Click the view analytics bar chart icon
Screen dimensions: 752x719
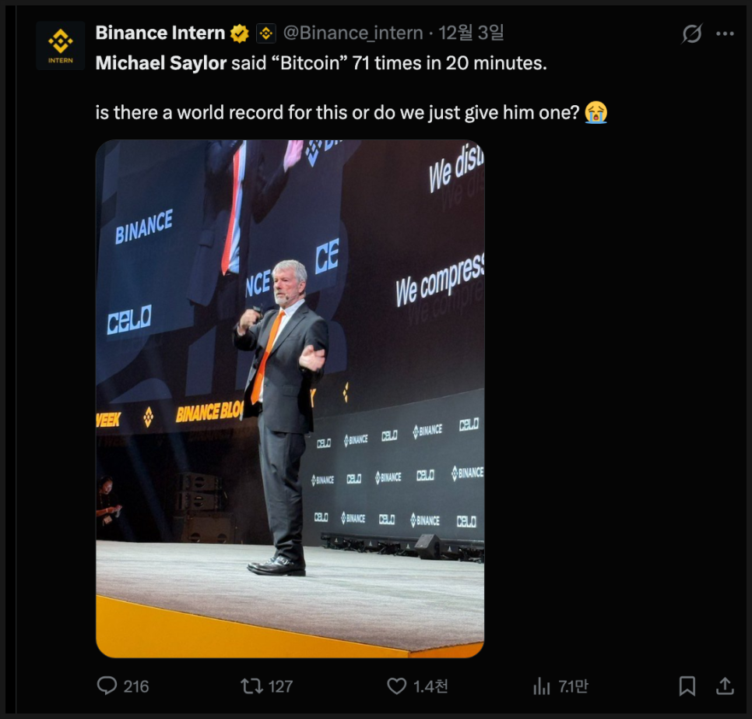click(x=541, y=686)
